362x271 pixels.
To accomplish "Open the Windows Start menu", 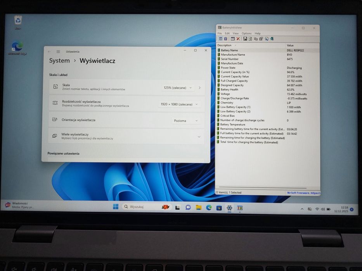I will click(x=116, y=207).
